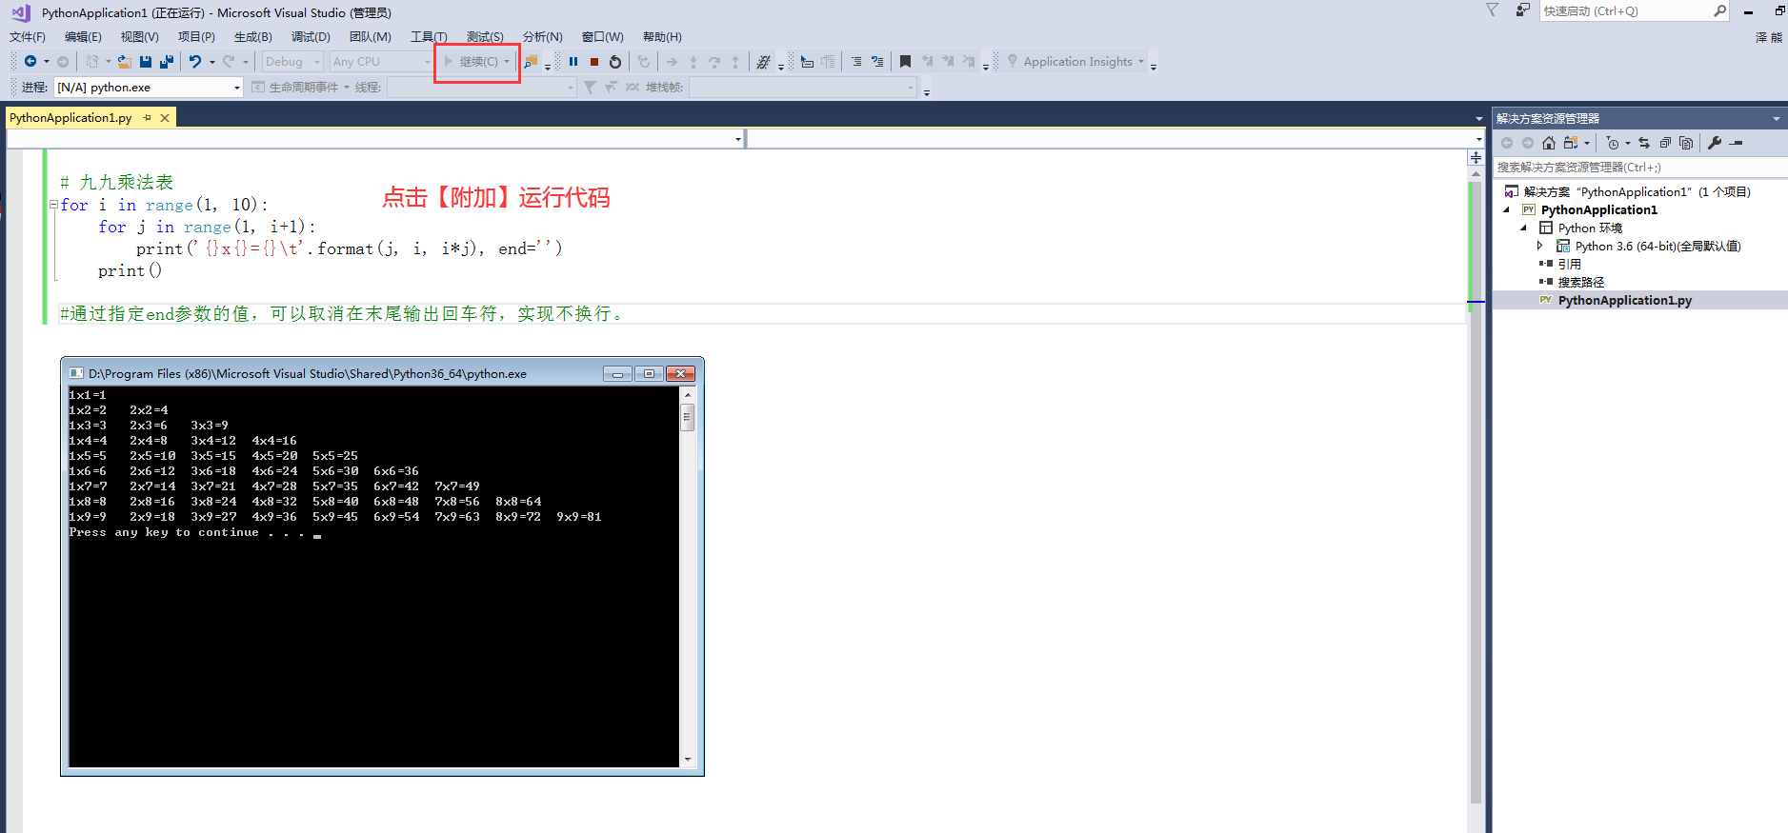Open the Project (项目) menu
Viewport: 1788px width, 833px height.
point(196,37)
